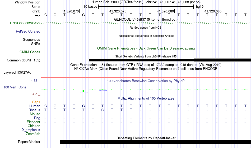Click 100 vertebrates Basewise Conservation by PhyloP title
Image resolution: width=251 pixels, height=148 pixels.
146,81
